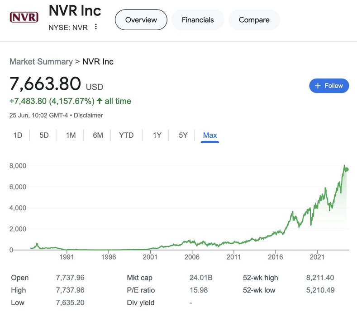Viewport: 357px width, 316px height.
Task: Switch chart to 1M range
Action: 71,135
